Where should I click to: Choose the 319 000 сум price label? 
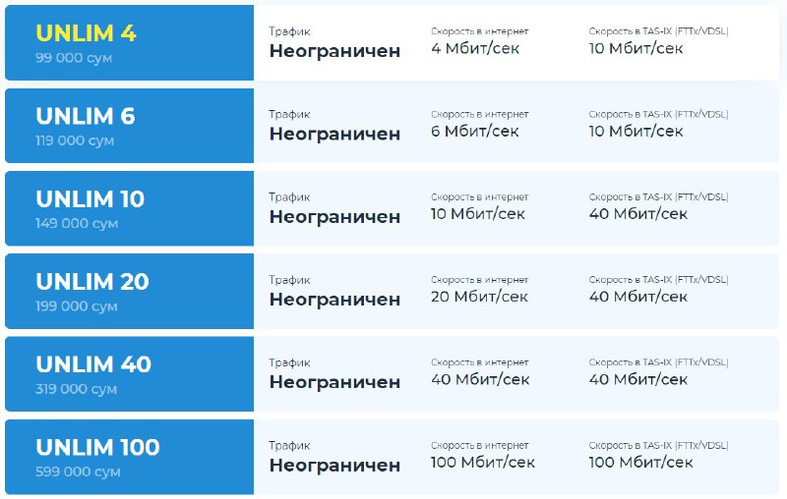point(77,389)
